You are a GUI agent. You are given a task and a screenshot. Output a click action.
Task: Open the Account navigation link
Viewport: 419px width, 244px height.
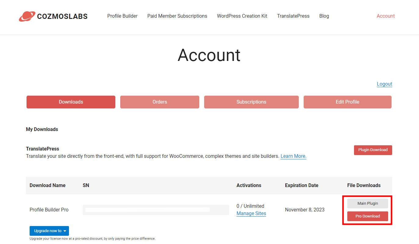(386, 16)
